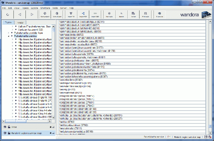This screenshot has width=214, height=141.
Task: Open the New topic tool
Action: pos(109,14)
